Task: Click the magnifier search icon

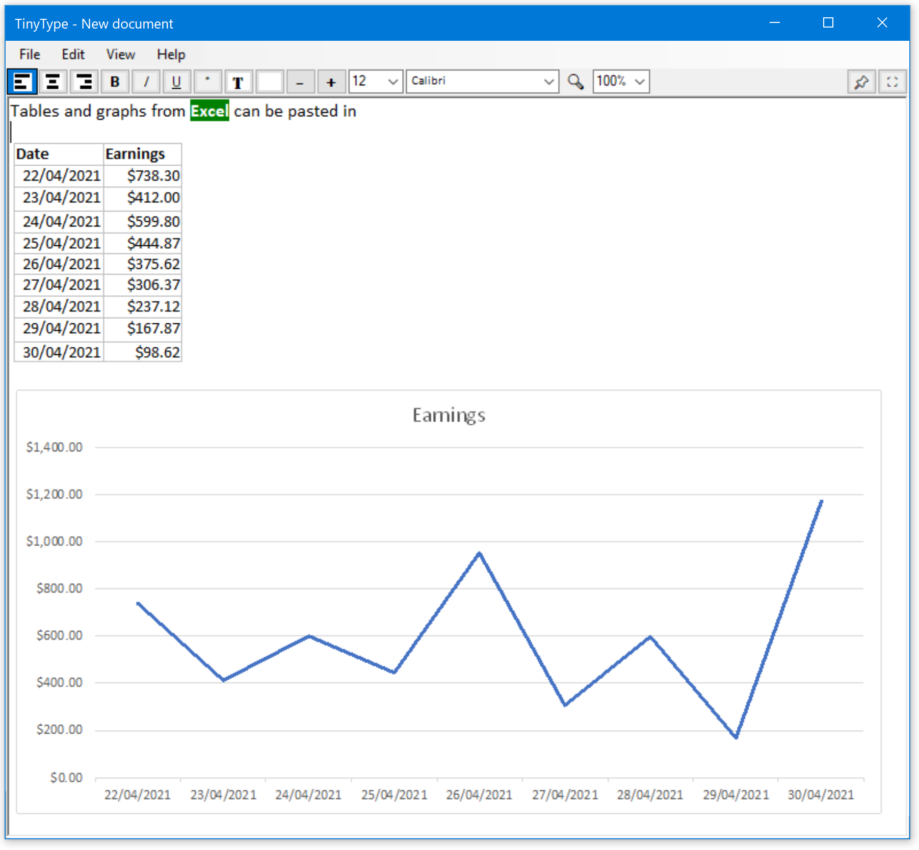Action: coord(575,82)
